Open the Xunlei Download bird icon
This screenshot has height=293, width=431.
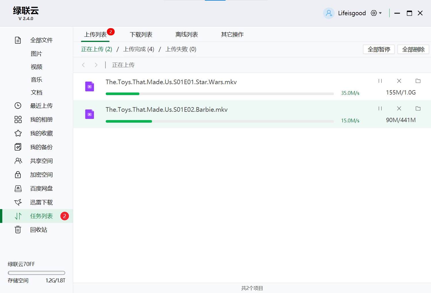(18, 202)
